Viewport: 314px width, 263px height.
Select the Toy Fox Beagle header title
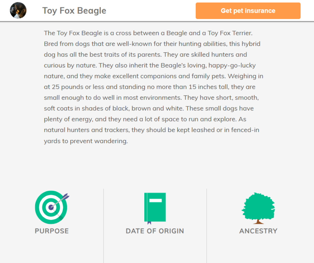74,11
